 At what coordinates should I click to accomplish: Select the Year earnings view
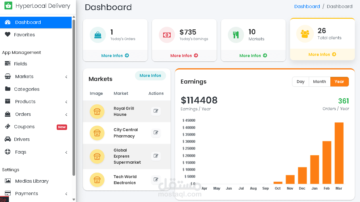(339, 82)
